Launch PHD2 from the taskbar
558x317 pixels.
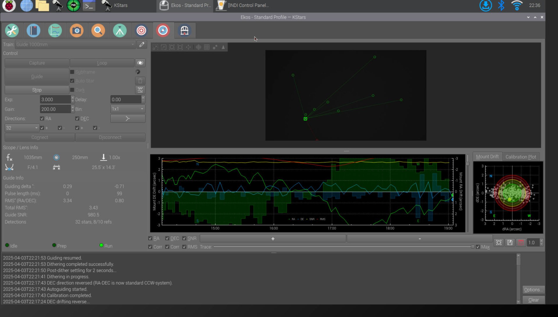coord(74,6)
